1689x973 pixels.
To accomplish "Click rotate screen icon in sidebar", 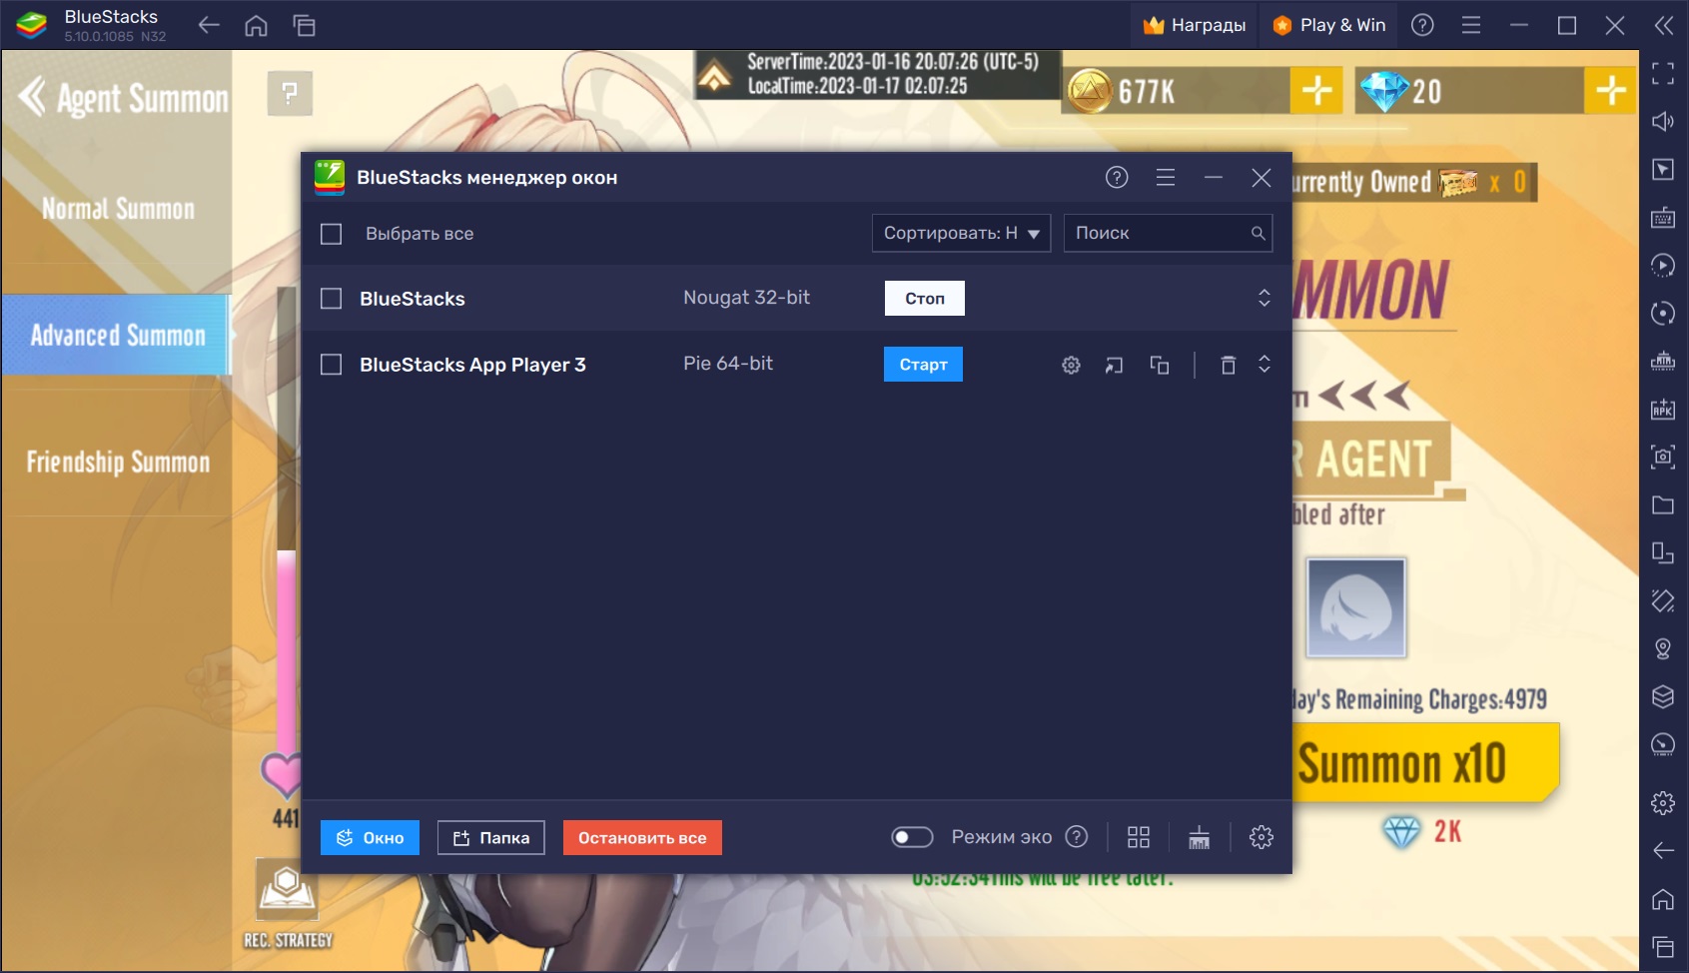I will click(x=1663, y=600).
